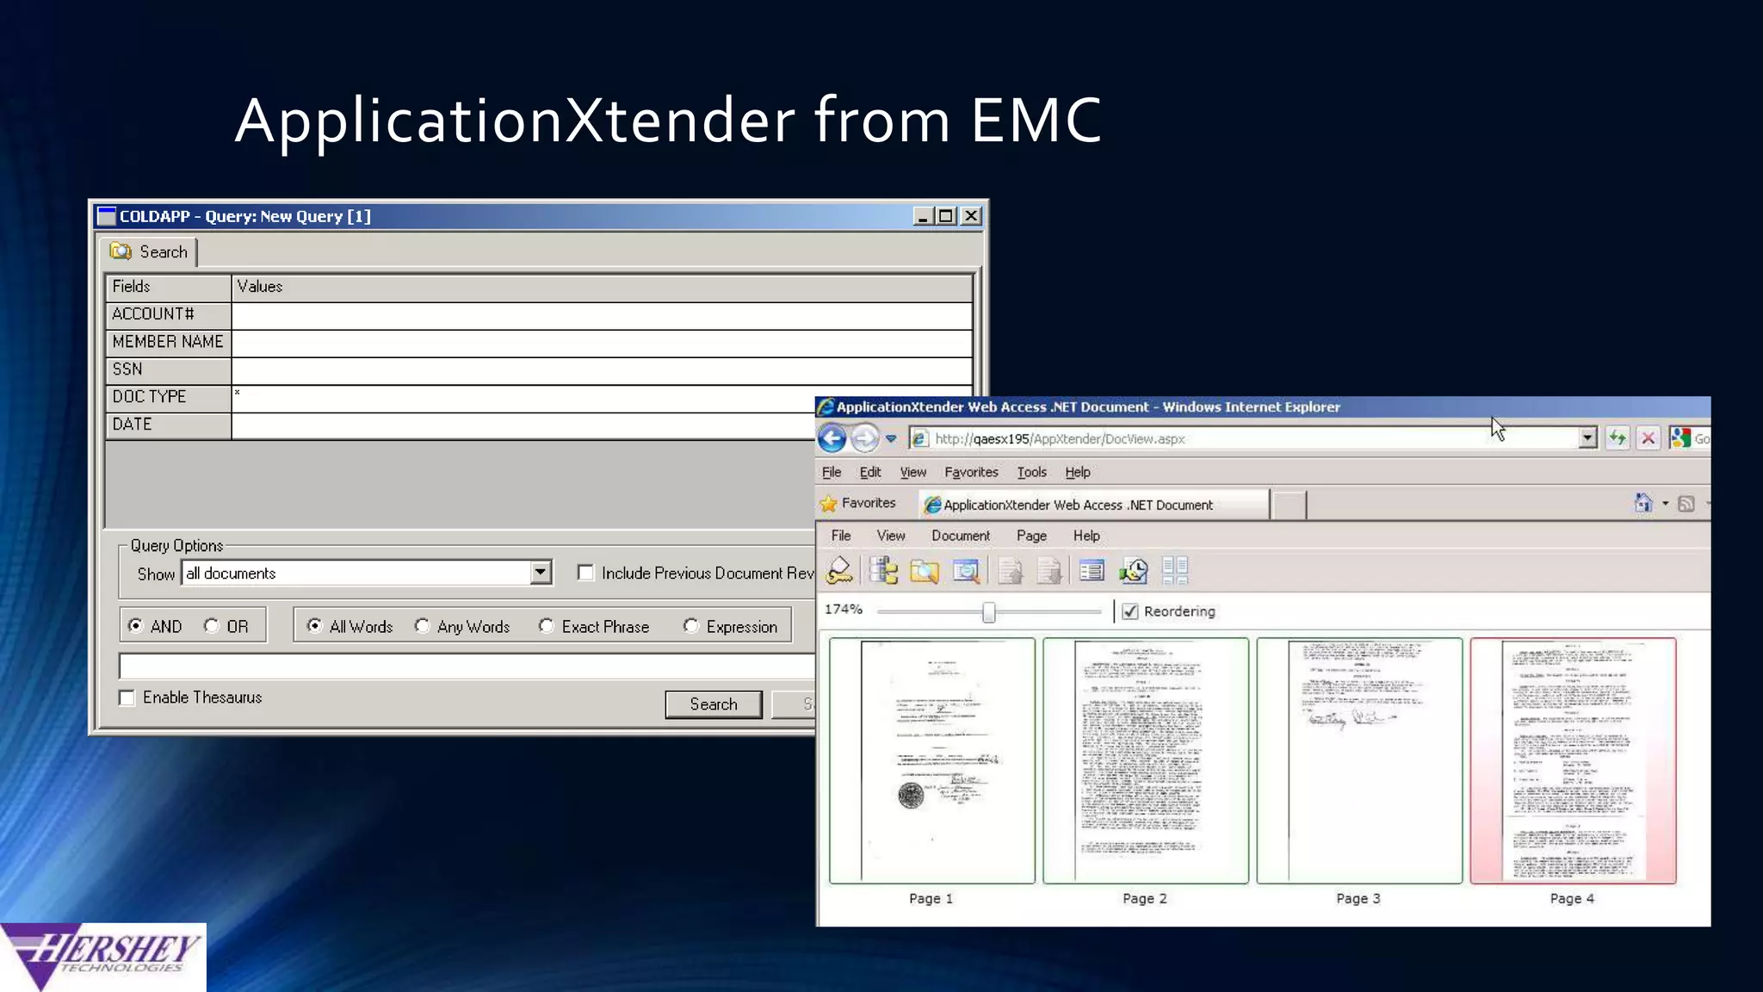This screenshot has width=1763, height=992.
Task: Click the key logout icon in the toolbar
Action: tap(839, 570)
